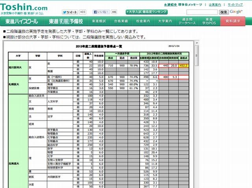The height and width of the screenshot is (188, 252).
Task: Go to 東進ハイスクール section
Action: (22, 21)
